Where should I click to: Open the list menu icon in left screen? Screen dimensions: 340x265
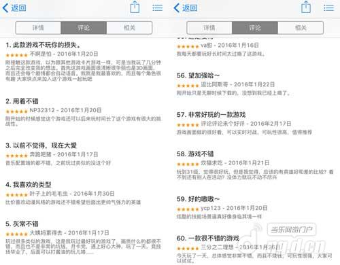[x=158, y=8]
